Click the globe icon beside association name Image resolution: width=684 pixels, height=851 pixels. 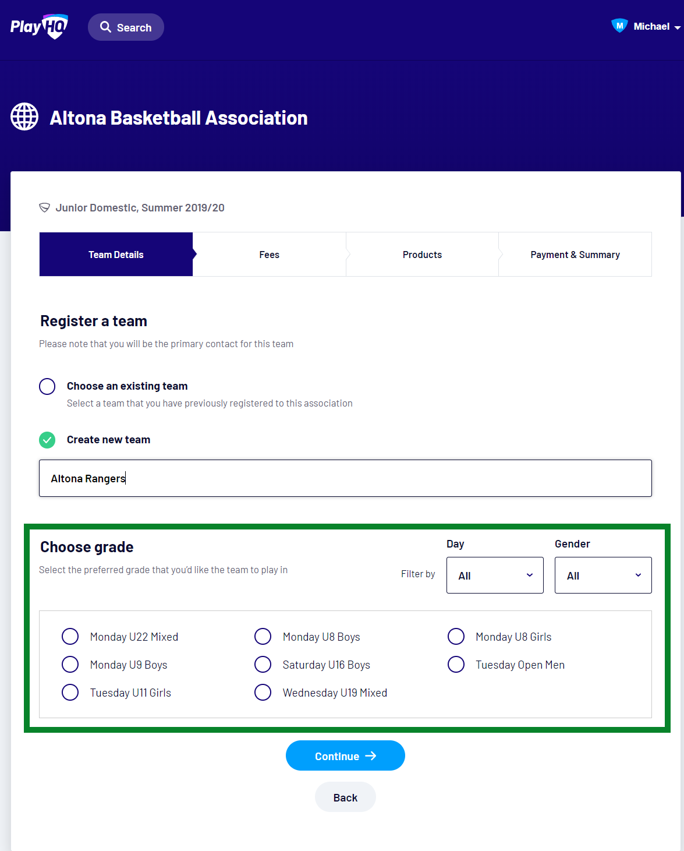tap(24, 117)
